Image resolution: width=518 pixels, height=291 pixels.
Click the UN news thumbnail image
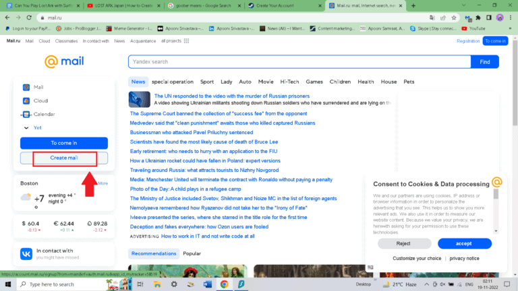[x=140, y=99]
